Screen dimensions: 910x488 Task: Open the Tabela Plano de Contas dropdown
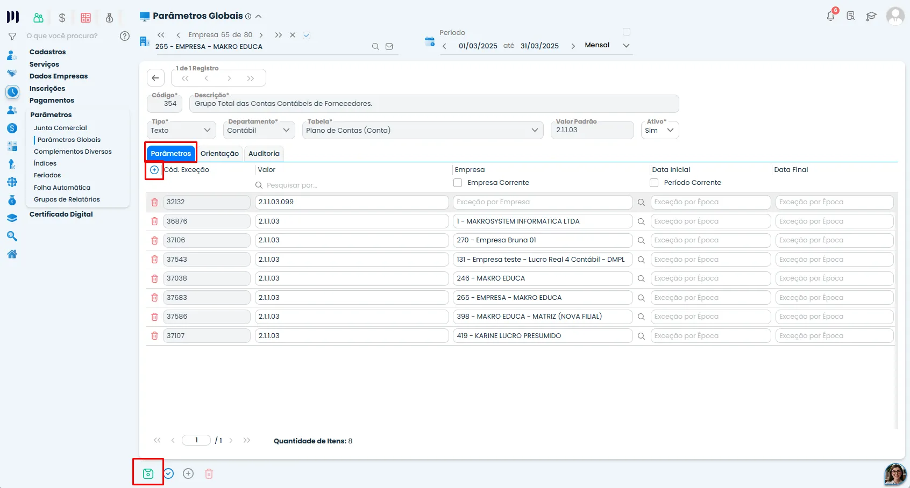pyautogui.click(x=423, y=130)
